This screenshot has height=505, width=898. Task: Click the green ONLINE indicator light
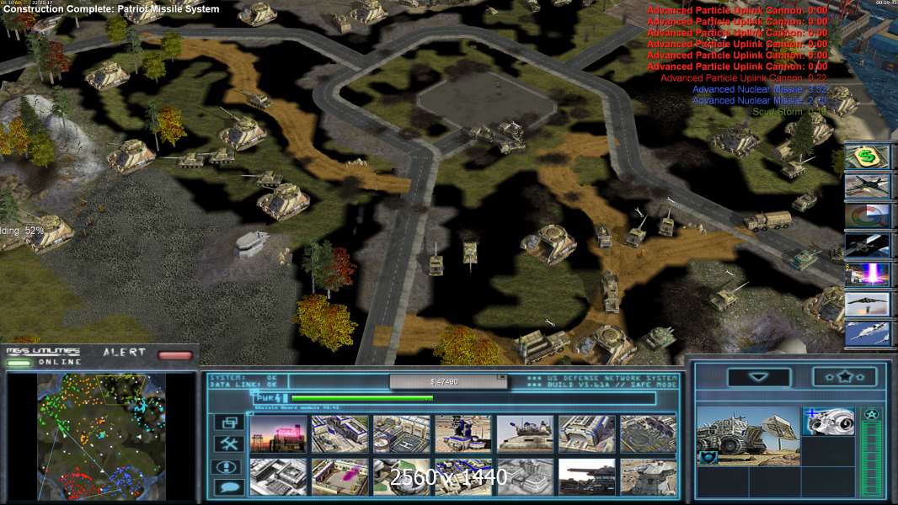click(19, 363)
